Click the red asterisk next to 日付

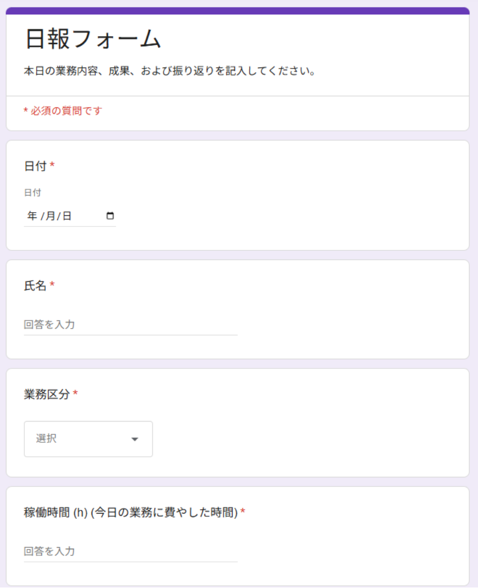pos(51,165)
